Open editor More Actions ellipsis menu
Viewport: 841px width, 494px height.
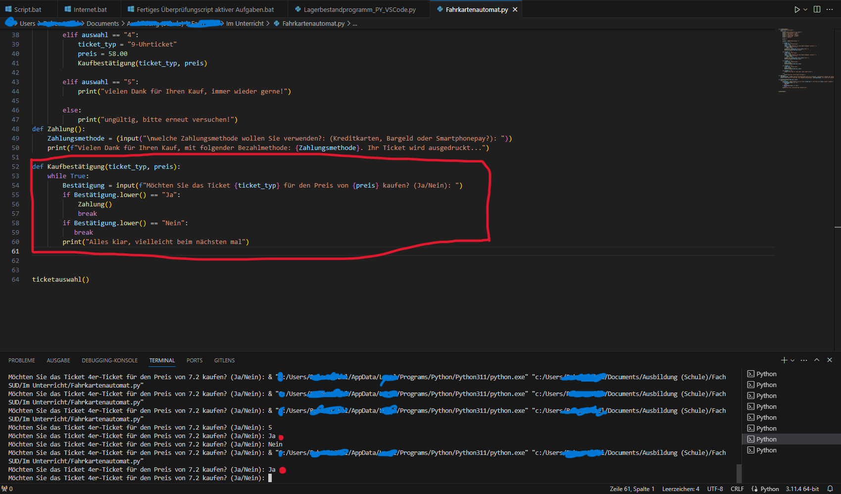pos(830,9)
